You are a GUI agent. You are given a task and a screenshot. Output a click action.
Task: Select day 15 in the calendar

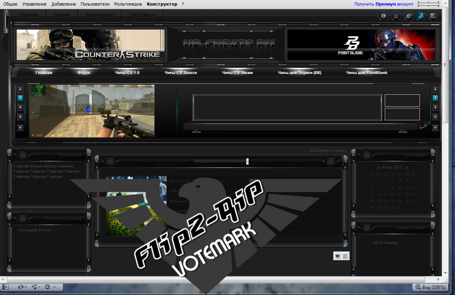tap(386, 195)
